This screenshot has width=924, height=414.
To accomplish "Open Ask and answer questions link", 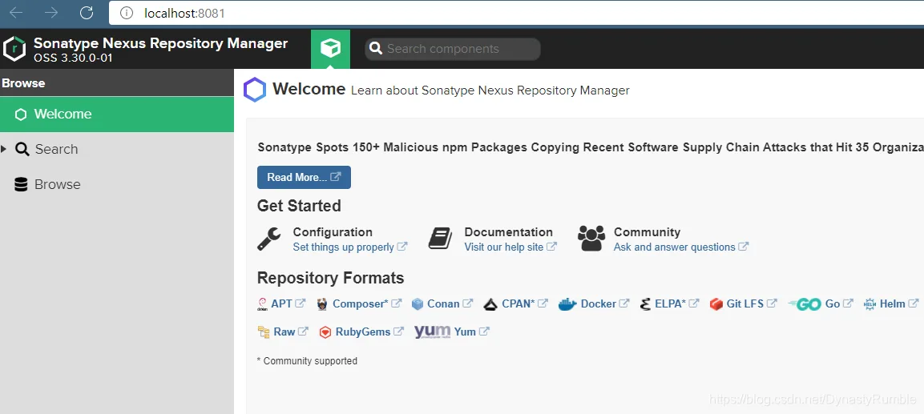I will pyautogui.click(x=680, y=247).
